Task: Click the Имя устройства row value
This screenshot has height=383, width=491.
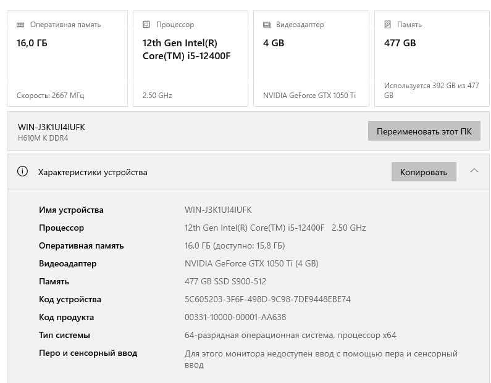Action: pos(218,210)
